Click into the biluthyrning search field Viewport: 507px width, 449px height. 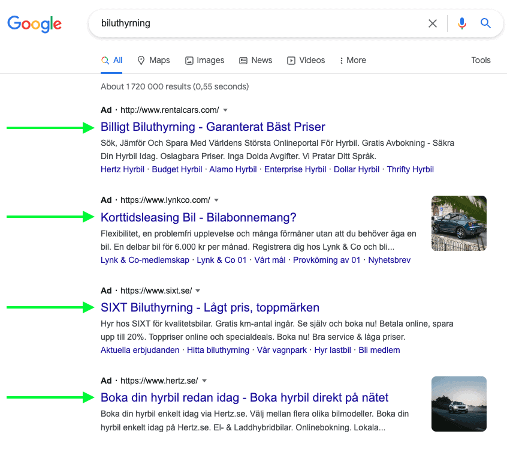[259, 23]
